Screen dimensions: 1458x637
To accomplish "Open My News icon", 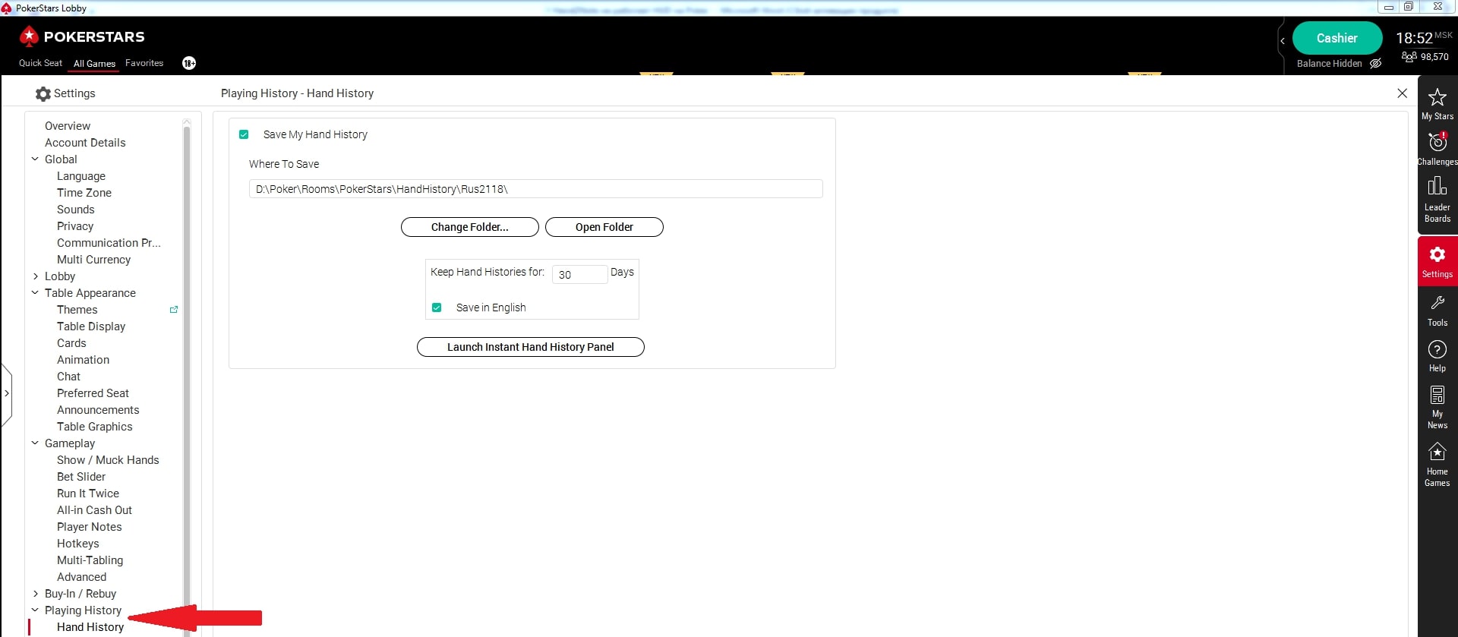I will (x=1437, y=395).
